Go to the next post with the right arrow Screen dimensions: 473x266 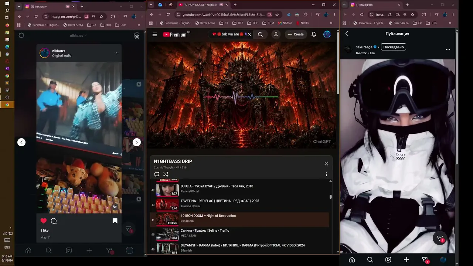(x=137, y=142)
